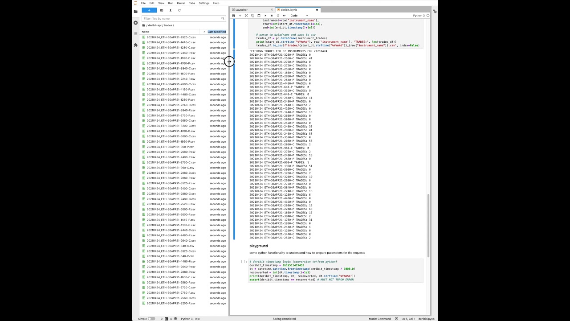Open the File Browser sidebar tab

[135, 12]
